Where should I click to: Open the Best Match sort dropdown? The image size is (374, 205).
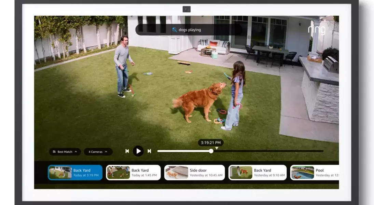pos(65,152)
